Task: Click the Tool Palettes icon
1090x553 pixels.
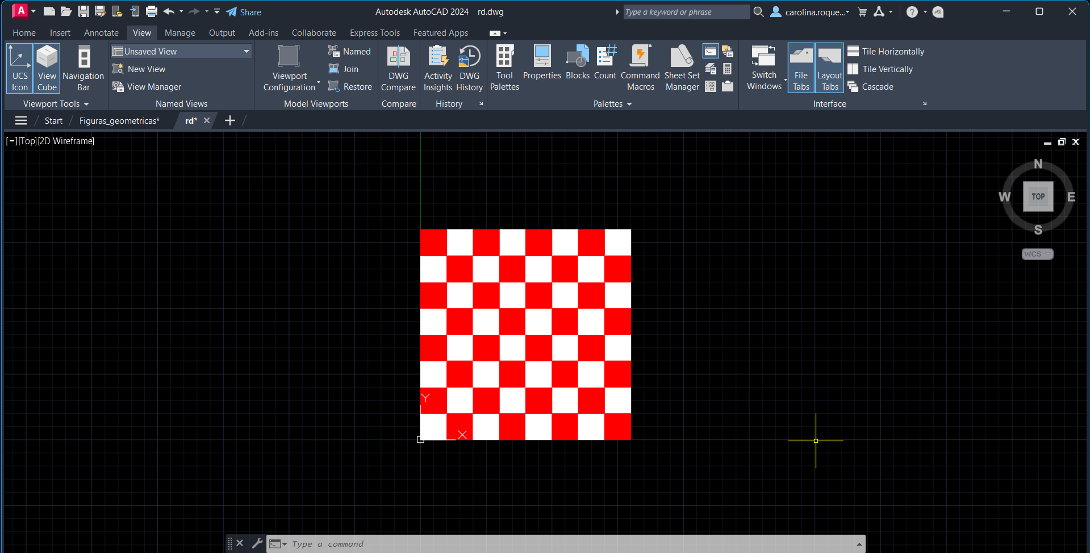Action: (504, 68)
